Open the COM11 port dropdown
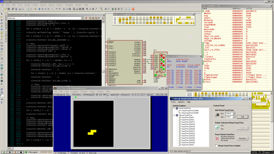The image size is (274, 154). (234, 117)
